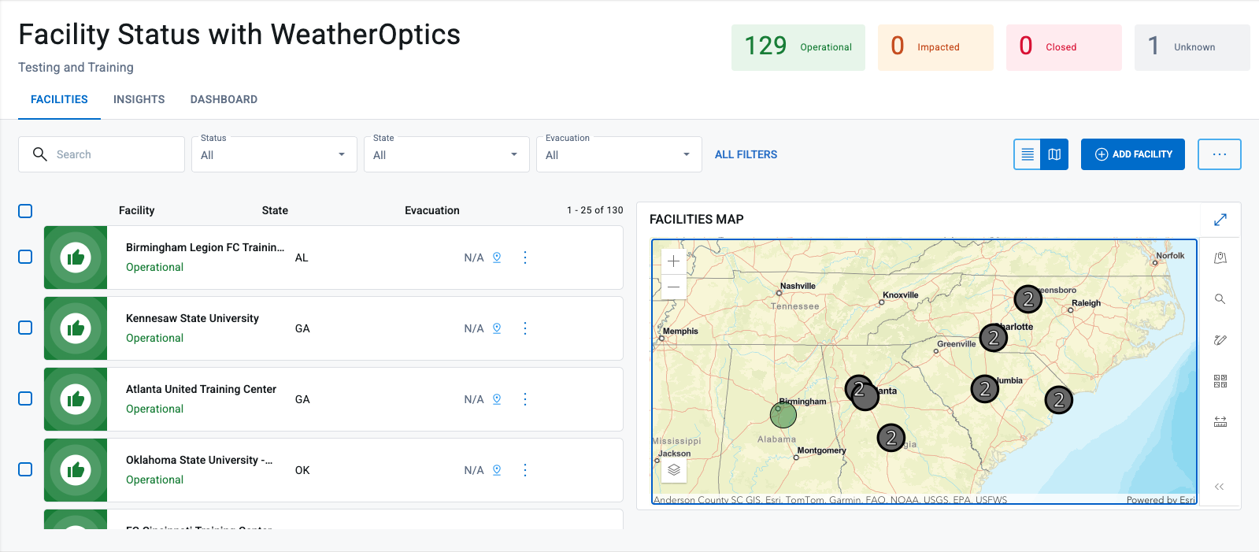This screenshot has width=1259, height=552.
Task: Click Kennesaw State thumbs-up status icon
Action: [x=76, y=328]
